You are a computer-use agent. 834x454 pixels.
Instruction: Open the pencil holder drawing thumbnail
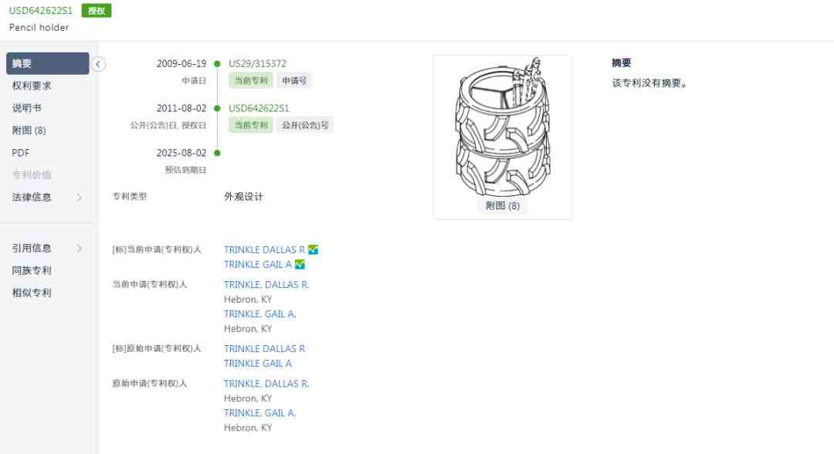[x=503, y=127]
